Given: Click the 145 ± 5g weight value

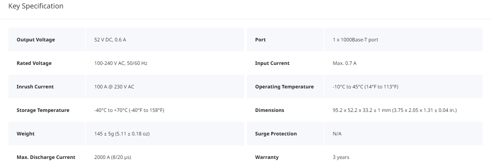Looking at the screenshot, I should [122, 134].
